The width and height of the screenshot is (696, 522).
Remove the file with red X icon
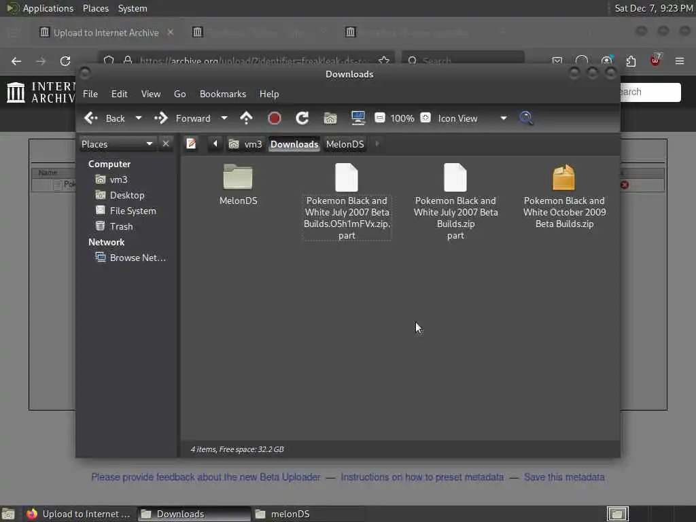[x=625, y=185]
